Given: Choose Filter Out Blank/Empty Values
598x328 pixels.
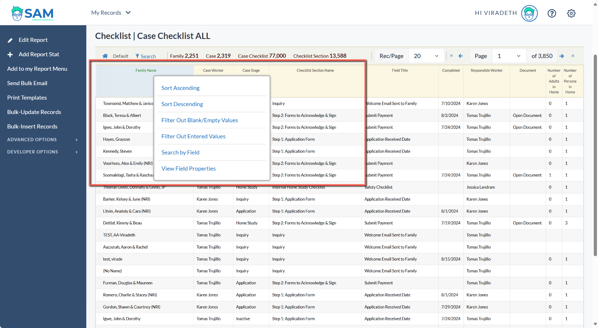Looking at the screenshot, I should 200,121.
